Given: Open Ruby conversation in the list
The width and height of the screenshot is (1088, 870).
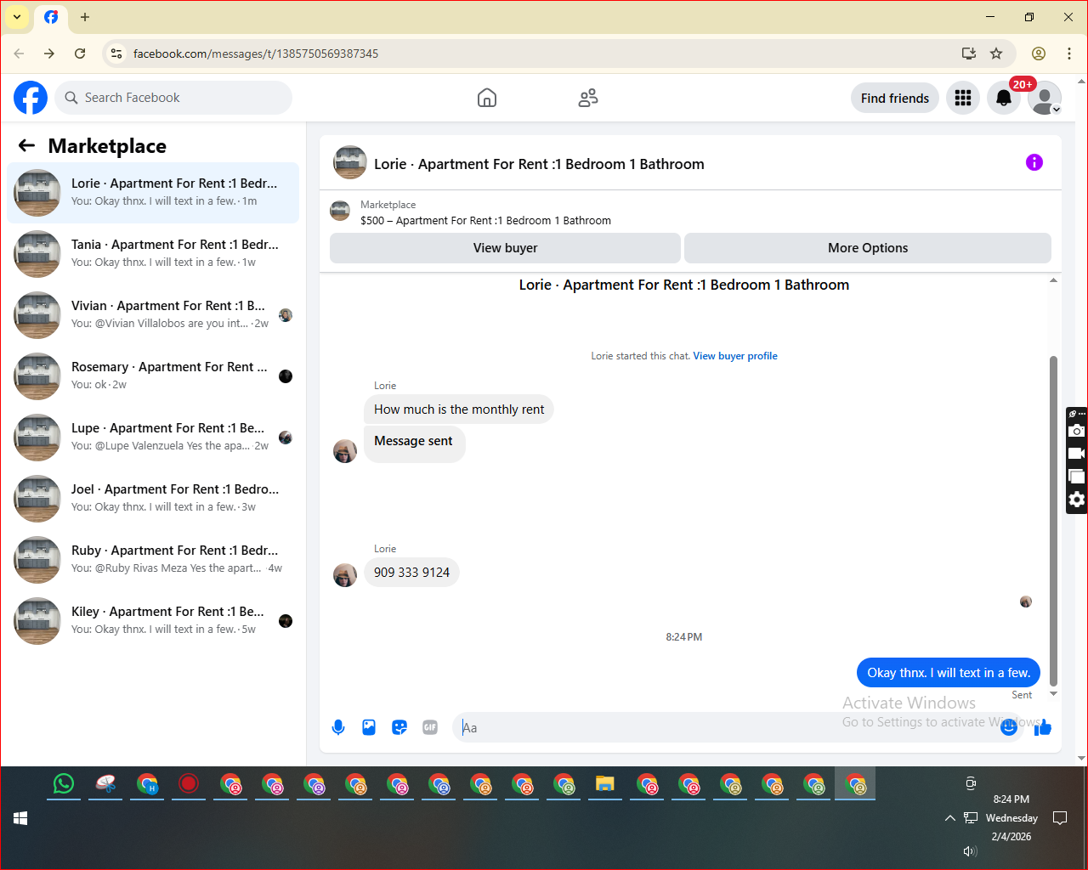Looking at the screenshot, I should coord(153,560).
